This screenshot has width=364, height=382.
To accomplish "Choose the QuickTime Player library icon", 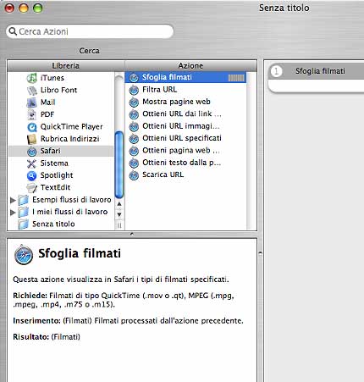I will pos(32,127).
